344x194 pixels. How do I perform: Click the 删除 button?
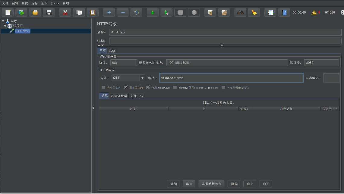pos(234,184)
